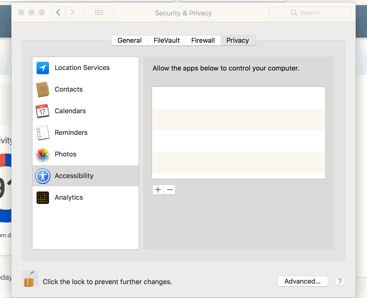Viewport: 367px width, 298px height.
Task: Click the allowed apps list box
Action: tap(239, 133)
